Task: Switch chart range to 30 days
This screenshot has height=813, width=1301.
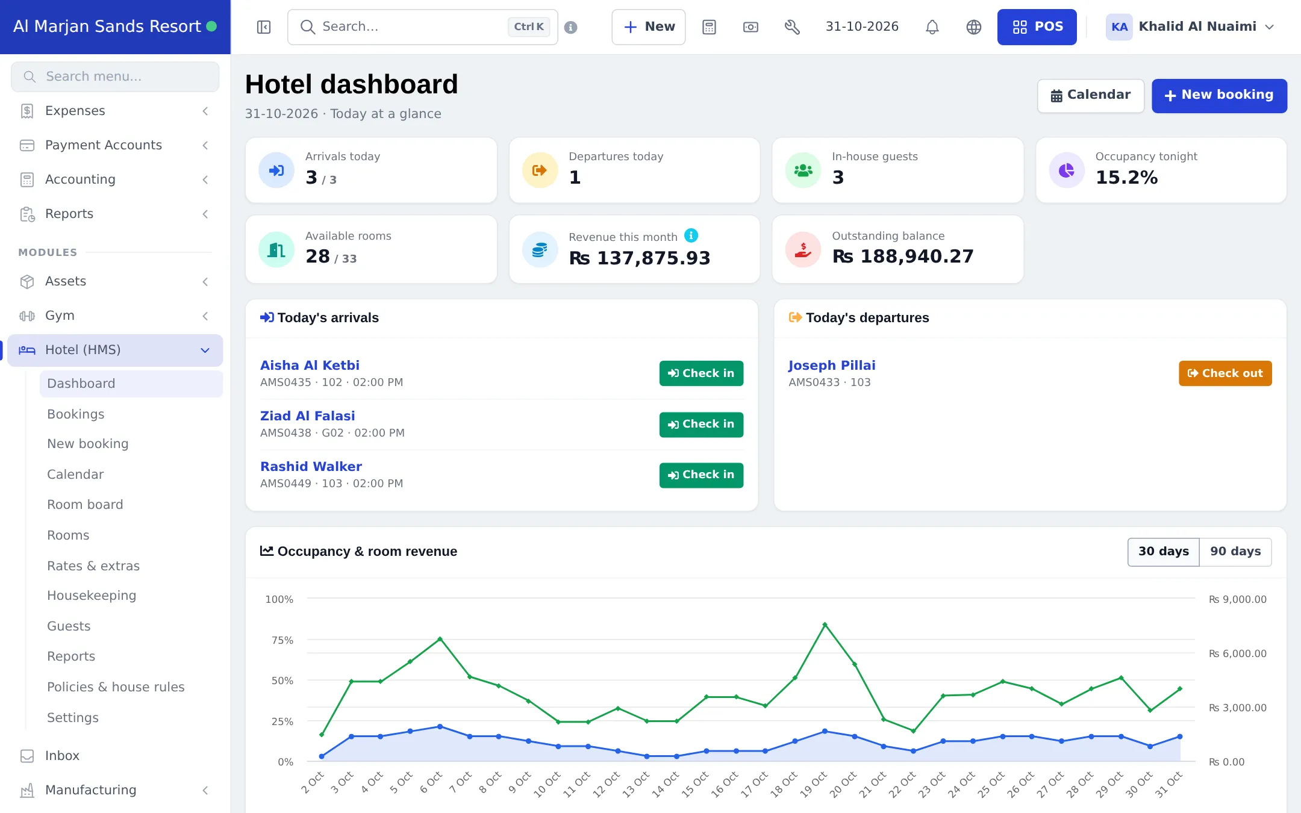Action: click(x=1164, y=552)
